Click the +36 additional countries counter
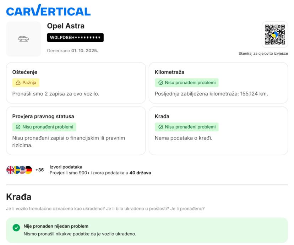The height and width of the screenshot is (245, 294). pos(40,170)
